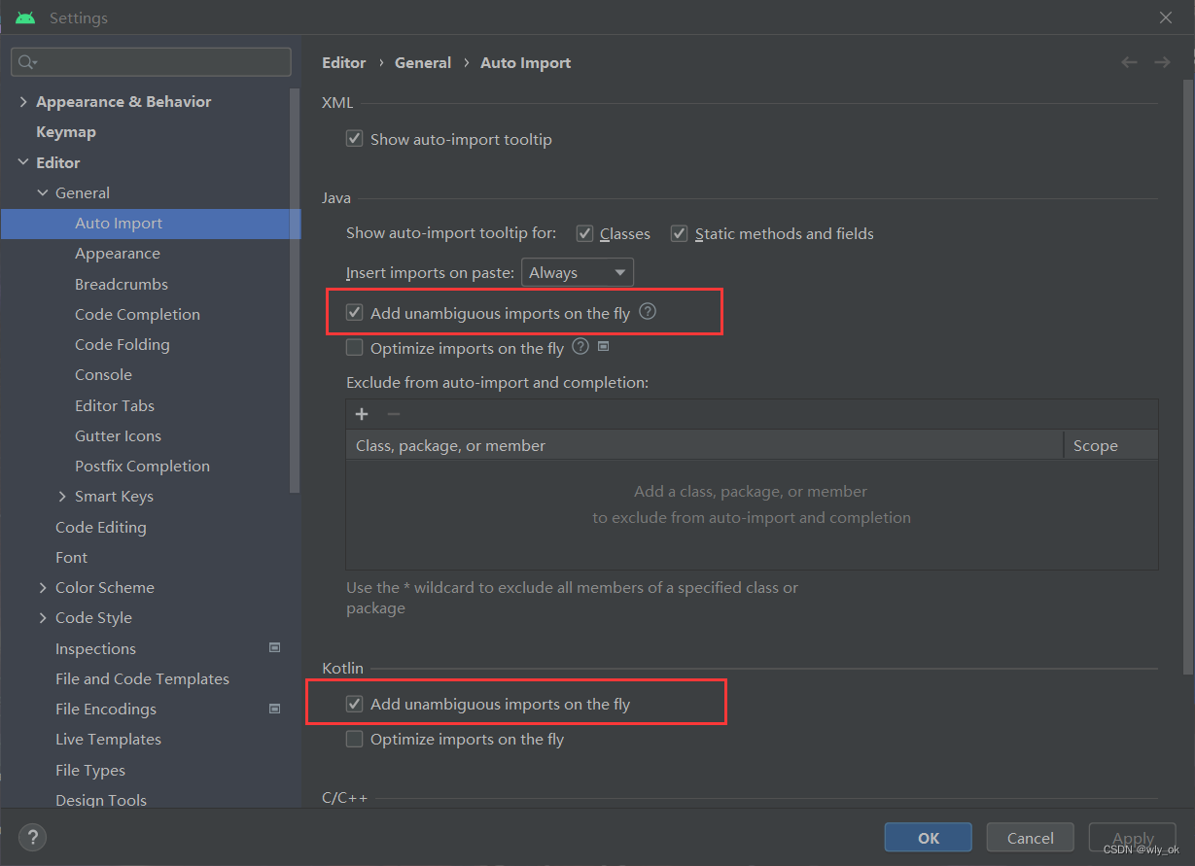1195x866 pixels.
Task: Open the Inspections settings page
Action: (x=95, y=648)
